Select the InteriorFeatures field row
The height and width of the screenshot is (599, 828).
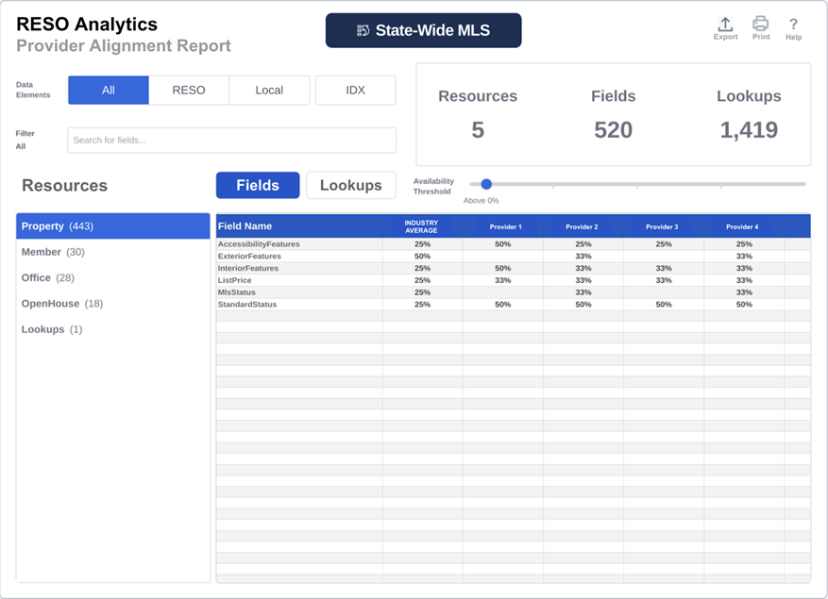pos(514,269)
